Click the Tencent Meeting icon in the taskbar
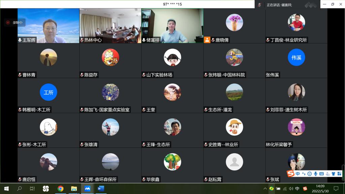345x194 pixels. coord(87,189)
